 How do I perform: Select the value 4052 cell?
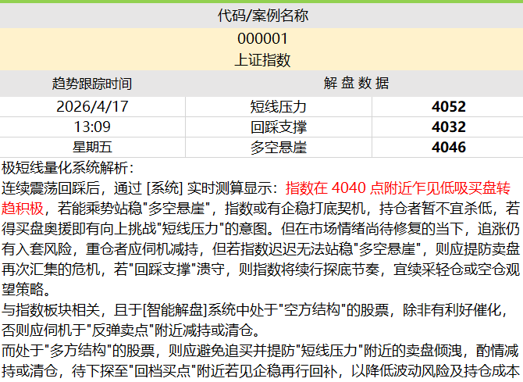(x=448, y=106)
